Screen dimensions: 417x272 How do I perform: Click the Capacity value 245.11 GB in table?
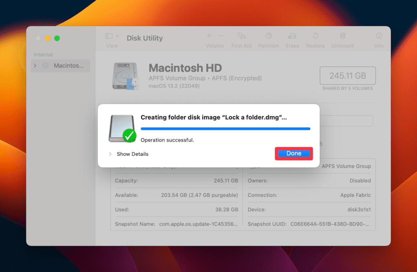point(226,181)
